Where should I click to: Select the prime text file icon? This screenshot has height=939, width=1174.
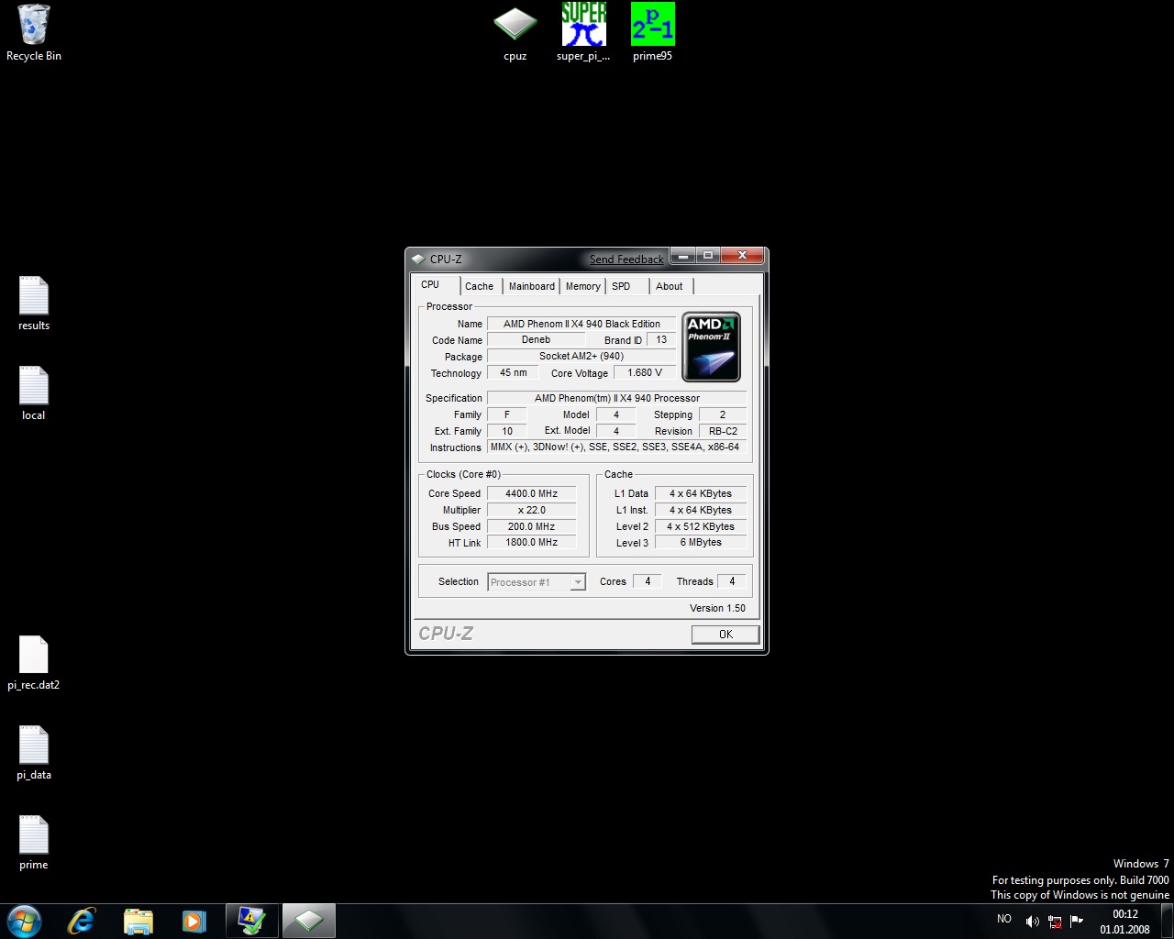coord(34,843)
